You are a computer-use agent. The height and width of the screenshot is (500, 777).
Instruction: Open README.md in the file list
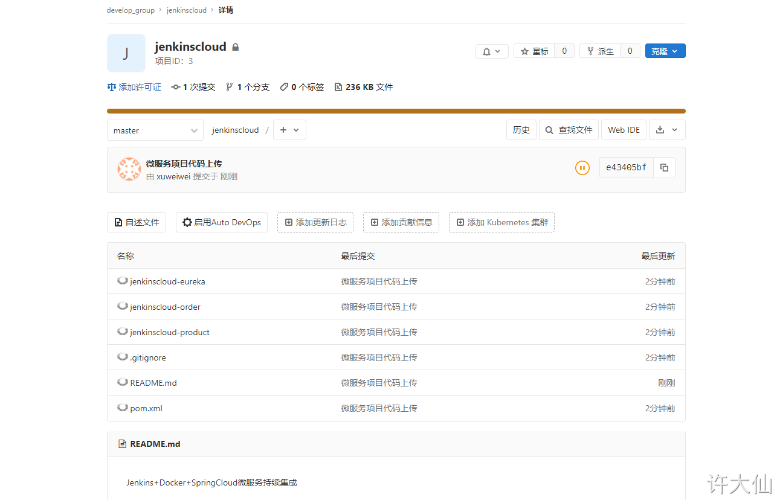153,383
